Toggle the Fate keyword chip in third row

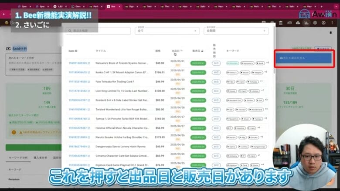click(x=231, y=81)
